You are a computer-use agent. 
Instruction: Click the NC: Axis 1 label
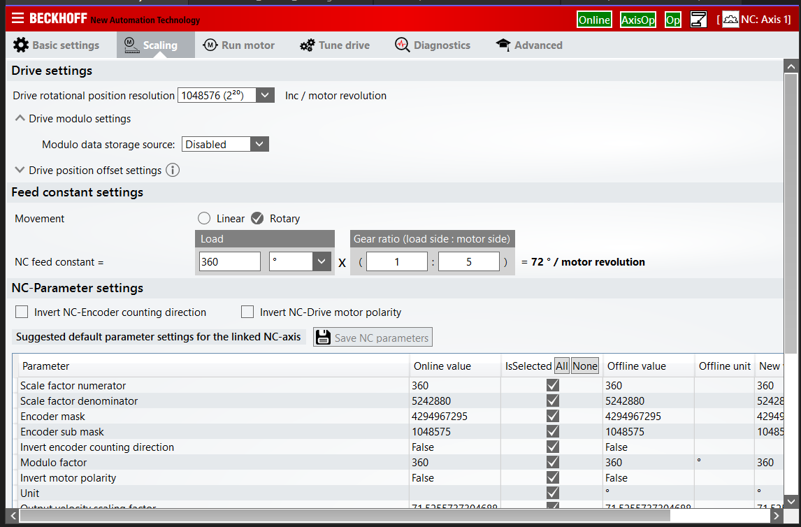tap(766, 20)
